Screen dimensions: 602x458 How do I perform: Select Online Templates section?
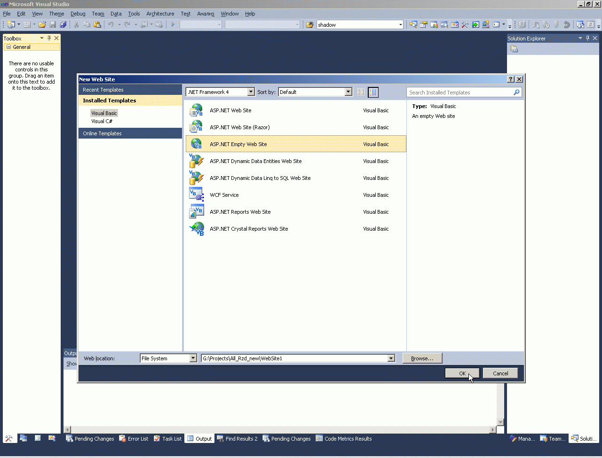click(130, 133)
